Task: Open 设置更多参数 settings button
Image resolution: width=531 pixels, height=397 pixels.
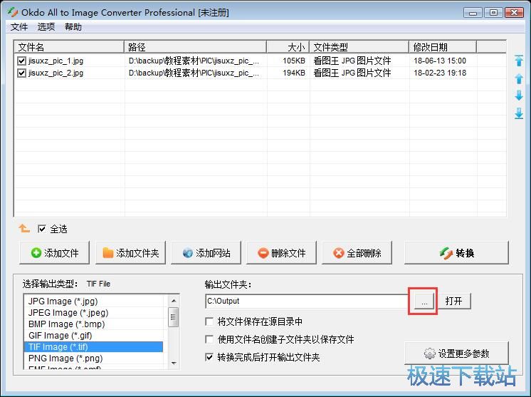Action: tap(456, 354)
